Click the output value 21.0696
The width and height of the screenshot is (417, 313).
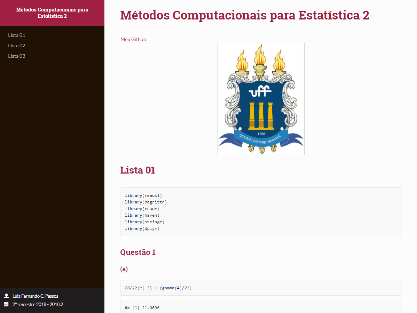[x=151, y=308]
